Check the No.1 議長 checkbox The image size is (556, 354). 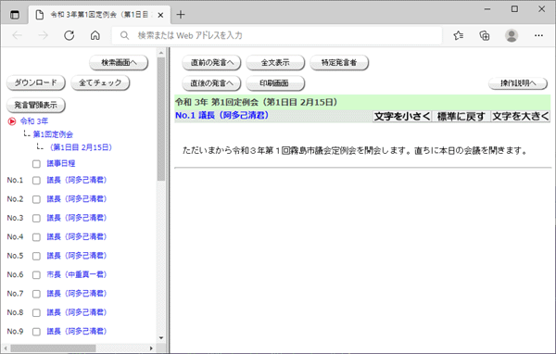pyautogui.click(x=36, y=181)
